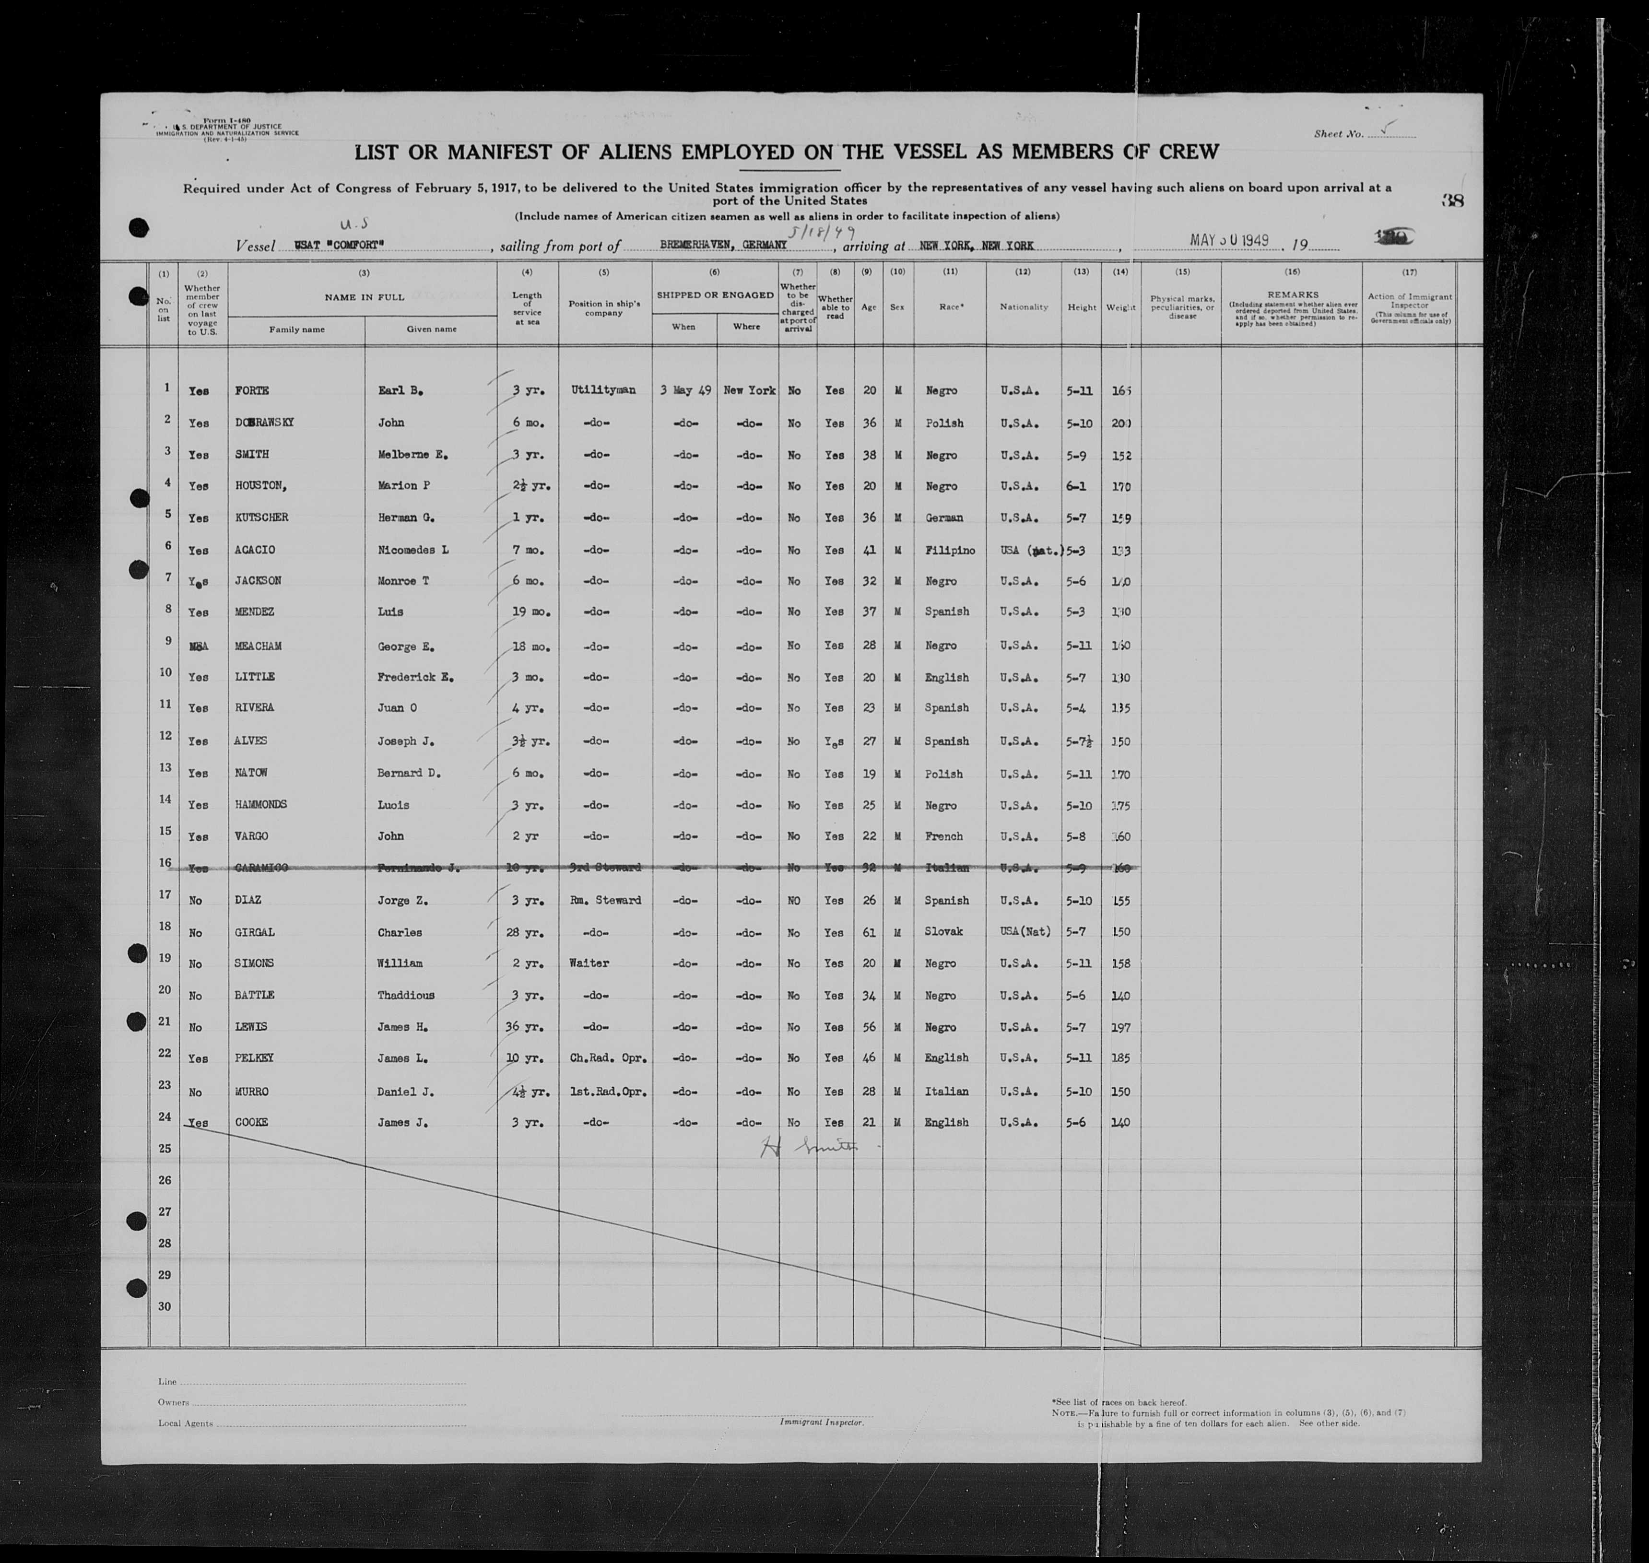
Task: Click the date 3 May 49
Action: (685, 390)
